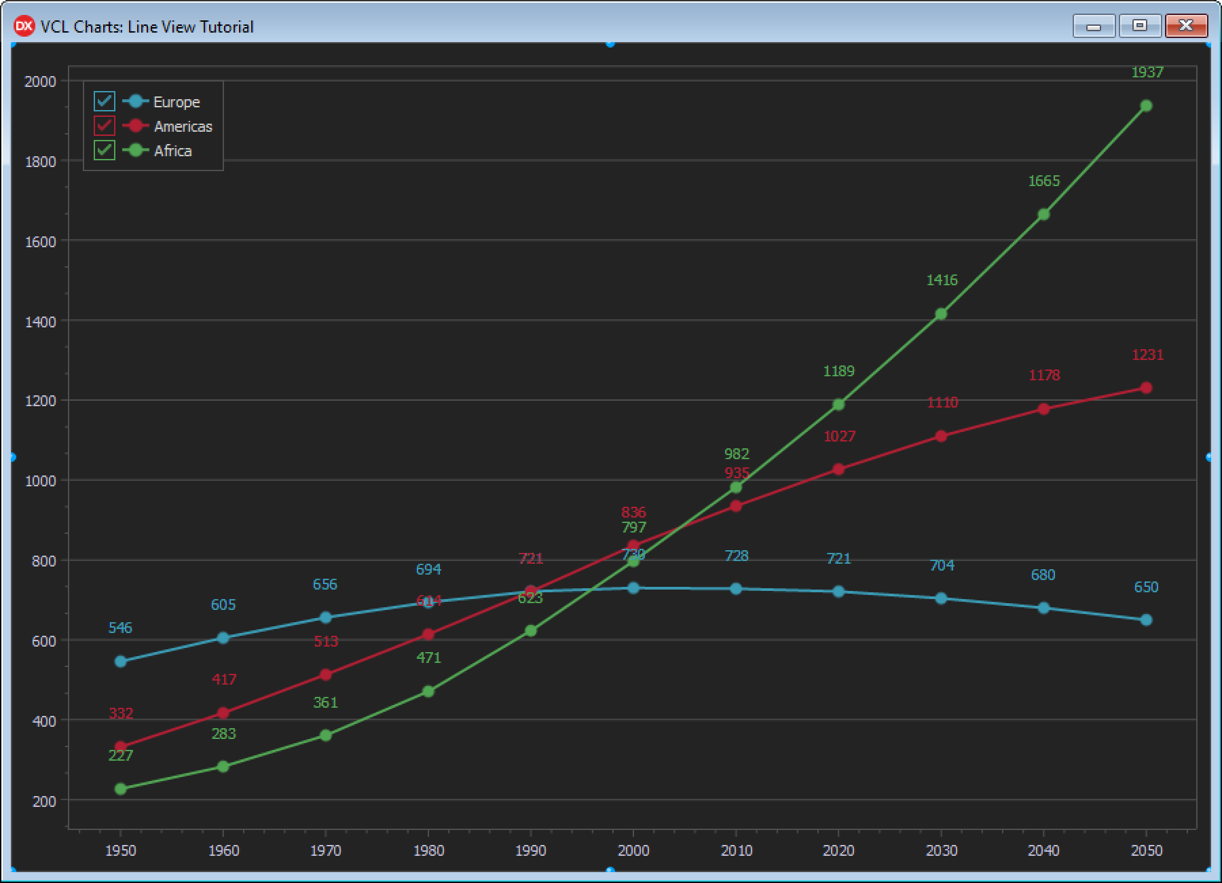The height and width of the screenshot is (883, 1222).
Task: Uncheck the Europe series checkbox
Action: pos(105,102)
